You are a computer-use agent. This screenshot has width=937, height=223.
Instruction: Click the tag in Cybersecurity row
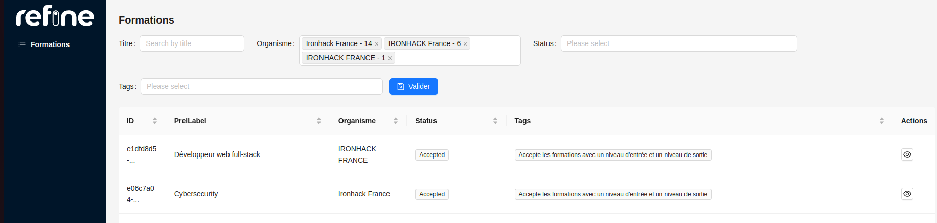613,194
